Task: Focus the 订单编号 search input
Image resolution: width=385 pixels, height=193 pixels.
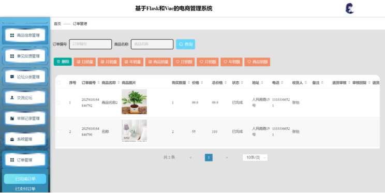Action: [x=91, y=44]
